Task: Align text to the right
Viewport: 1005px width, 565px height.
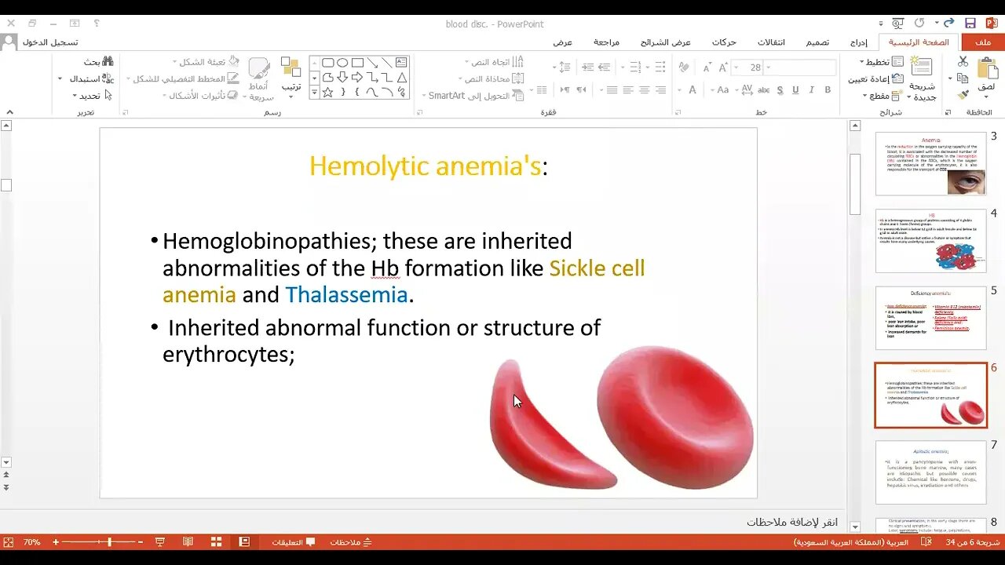Action: coord(660,90)
